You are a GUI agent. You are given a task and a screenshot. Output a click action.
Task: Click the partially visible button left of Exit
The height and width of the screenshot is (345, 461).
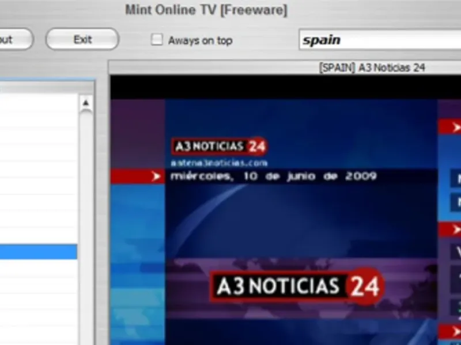click(16, 39)
